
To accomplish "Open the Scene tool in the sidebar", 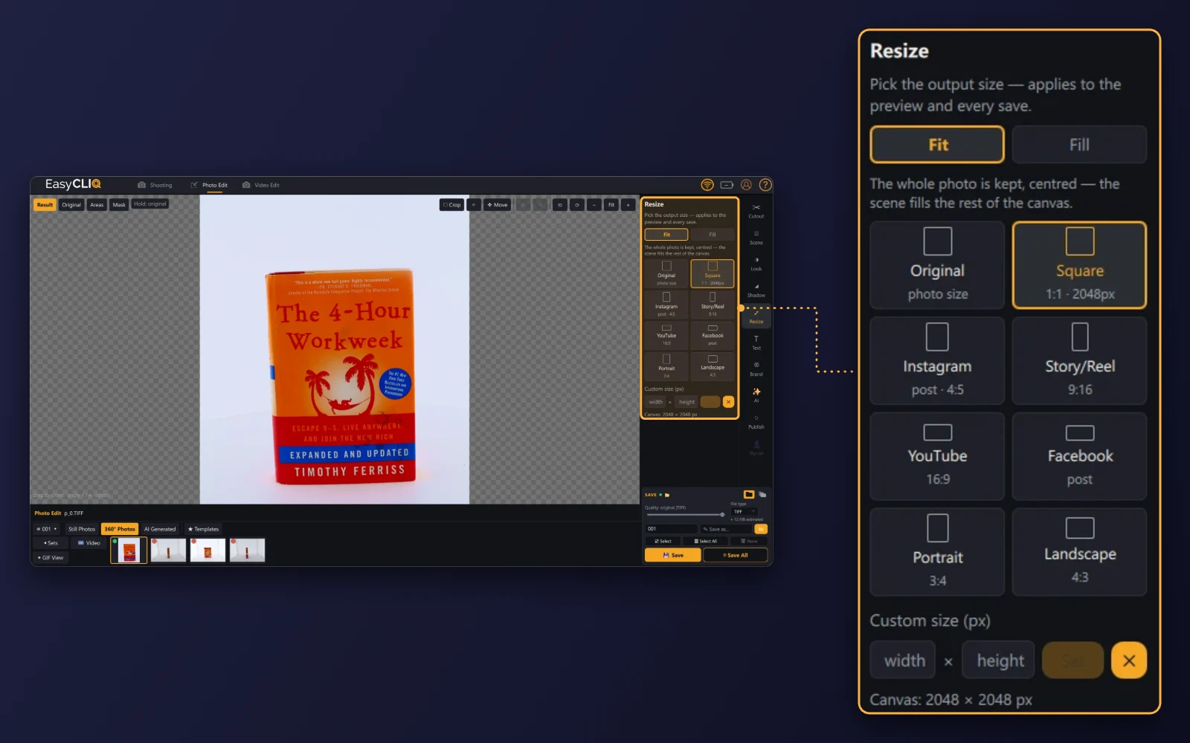I will [x=756, y=238].
